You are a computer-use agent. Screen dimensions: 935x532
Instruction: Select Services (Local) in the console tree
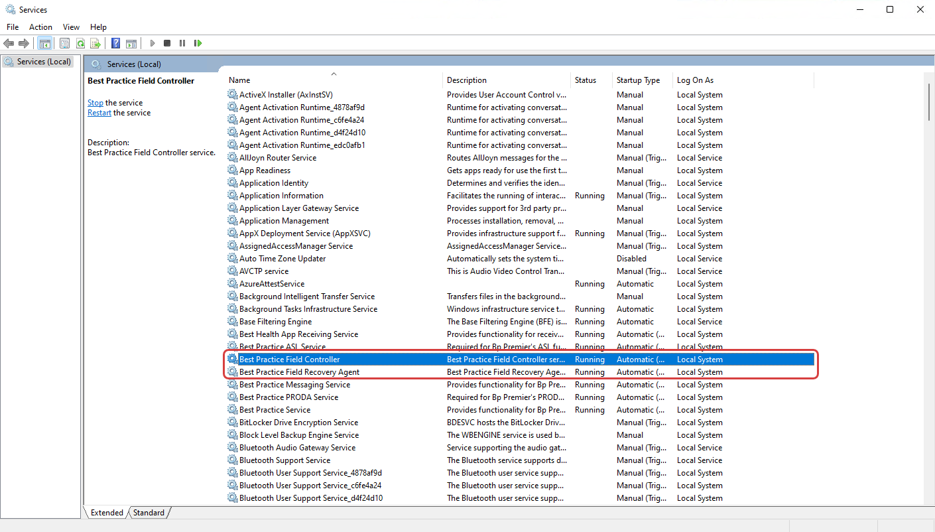point(44,62)
